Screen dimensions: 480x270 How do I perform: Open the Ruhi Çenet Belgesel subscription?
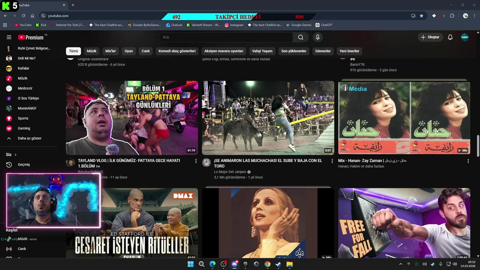[29, 48]
